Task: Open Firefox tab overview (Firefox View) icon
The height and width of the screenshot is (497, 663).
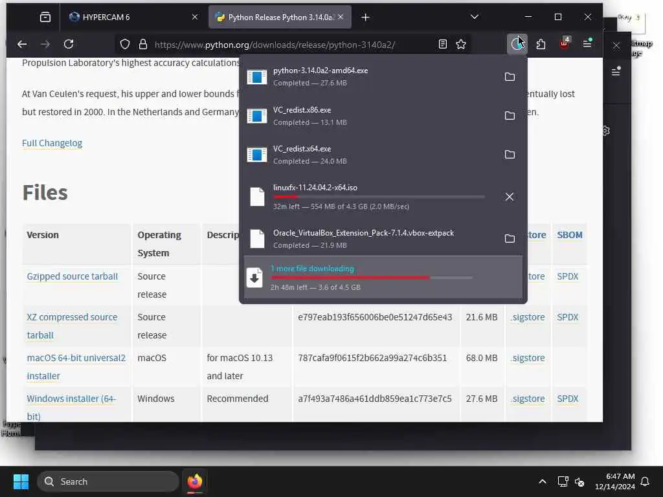Action: coord(45,17)
